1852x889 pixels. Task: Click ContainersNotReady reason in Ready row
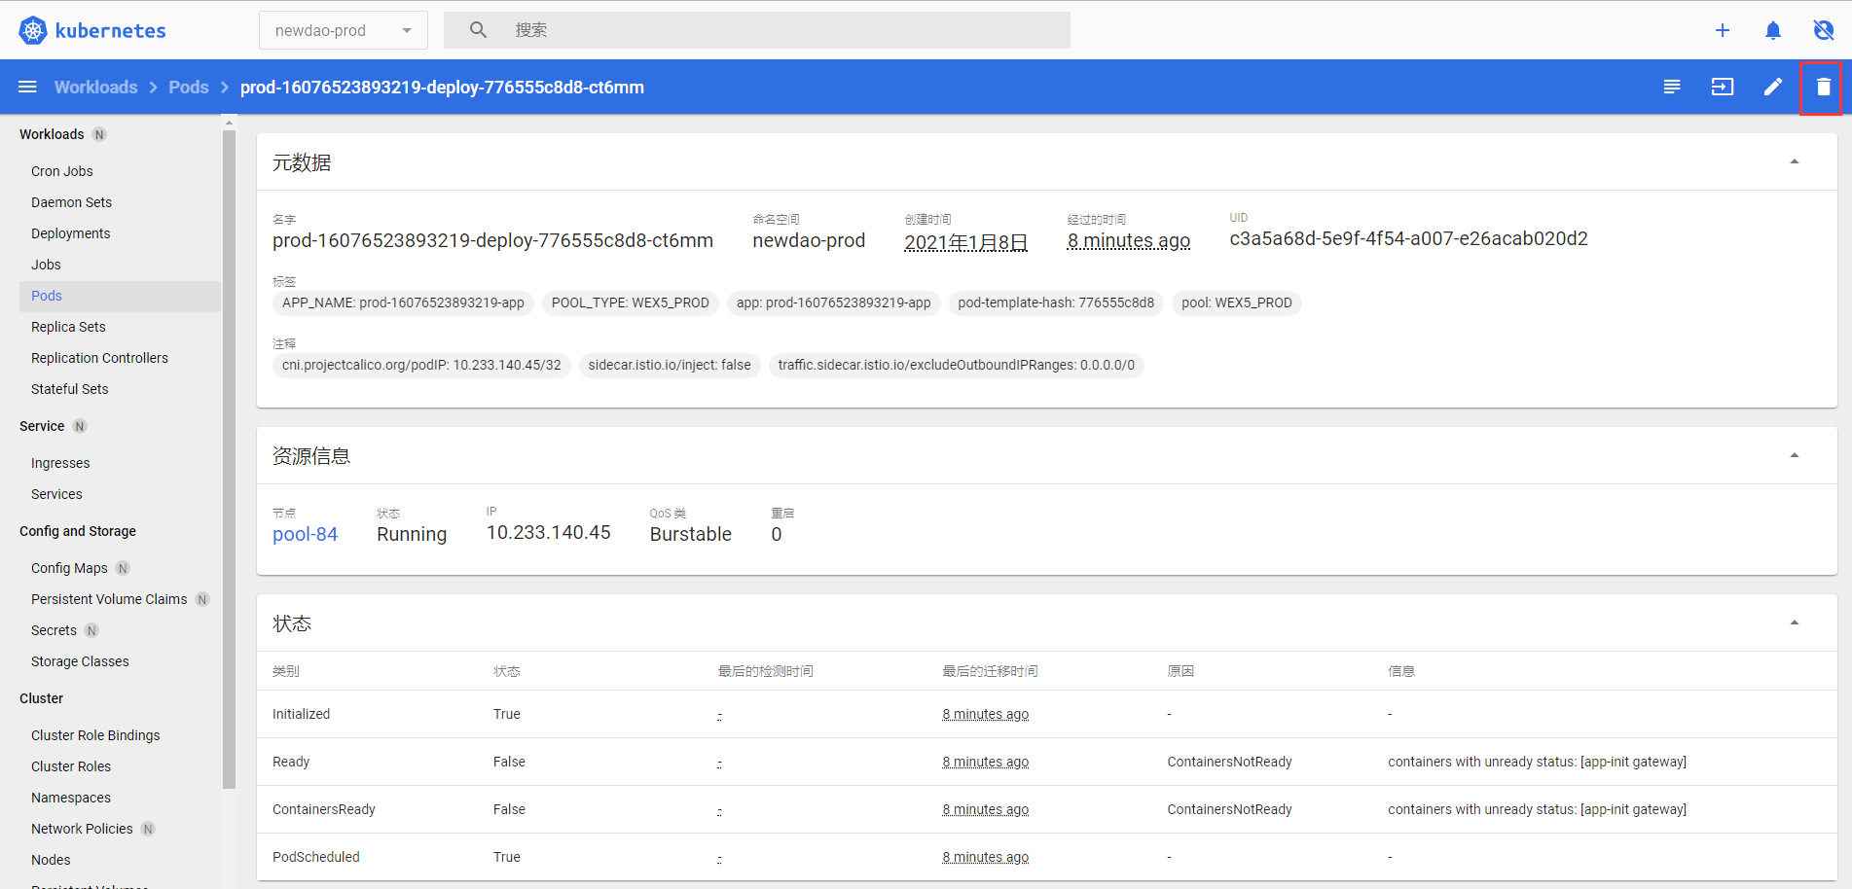pyautogui.click(x=1229, y=762)
